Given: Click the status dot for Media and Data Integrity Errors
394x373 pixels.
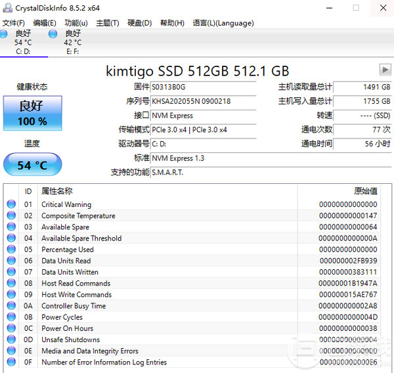Looking at the screenshot, I should click(x=11, y=351).
